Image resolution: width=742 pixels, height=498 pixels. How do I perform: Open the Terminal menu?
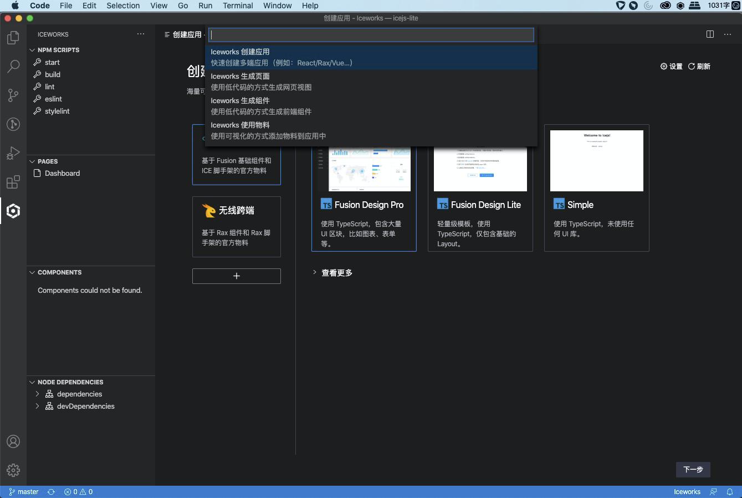(x=238, y=6)
